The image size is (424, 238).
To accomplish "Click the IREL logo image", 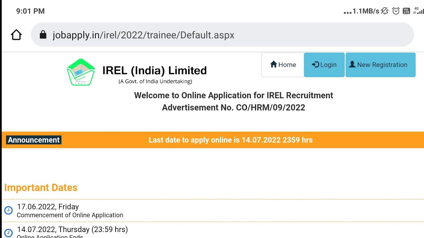I will click(81, 72).
